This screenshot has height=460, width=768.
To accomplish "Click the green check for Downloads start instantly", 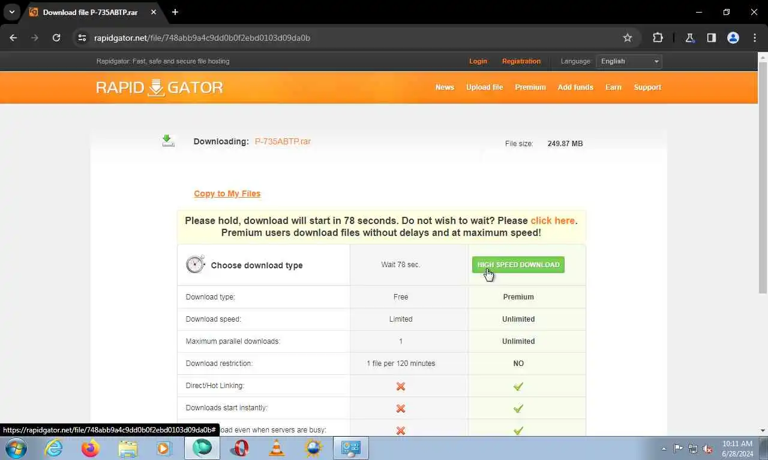I will click(x=518, y=408).
